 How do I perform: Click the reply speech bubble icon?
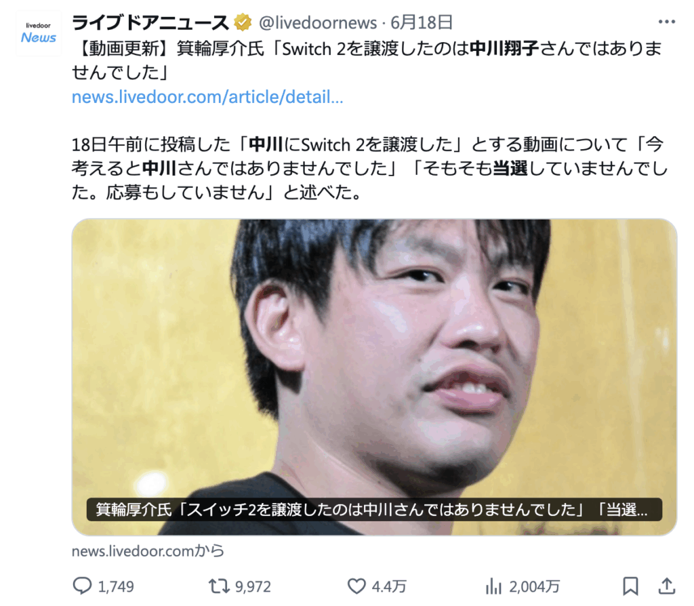(x=82, y=586)
